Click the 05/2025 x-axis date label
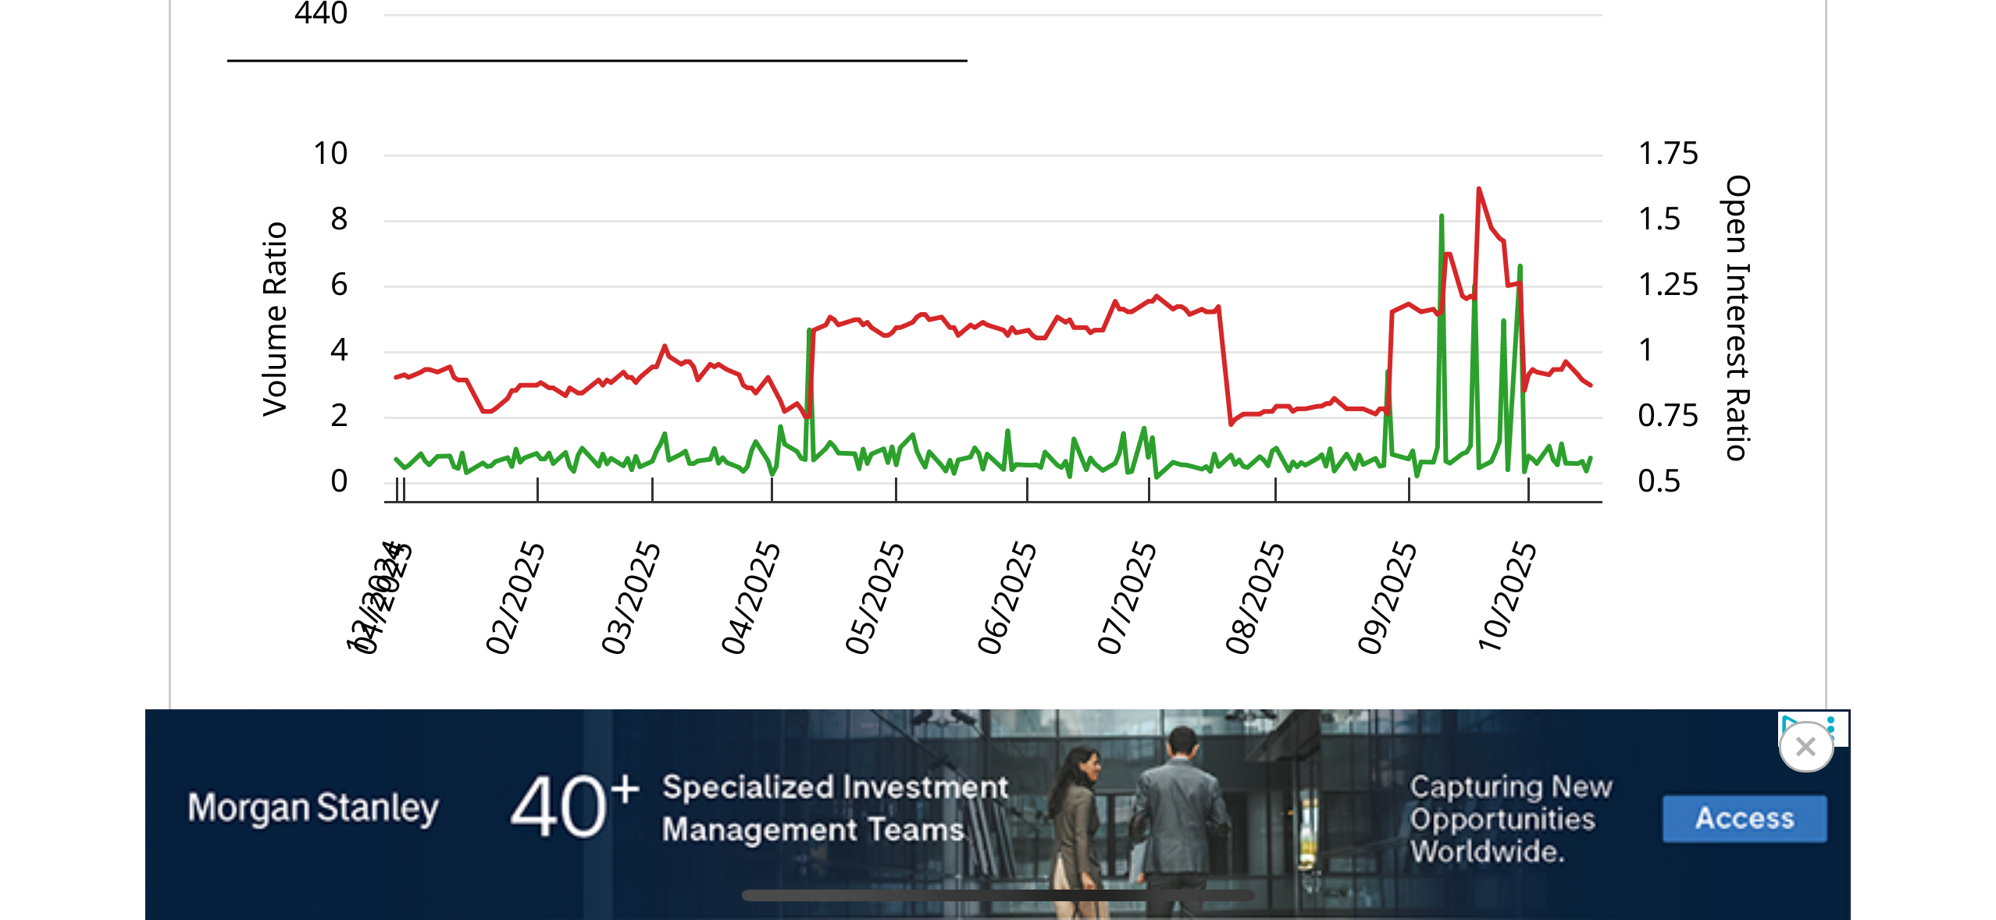1996x920 pixels. [x=875, y=597]
